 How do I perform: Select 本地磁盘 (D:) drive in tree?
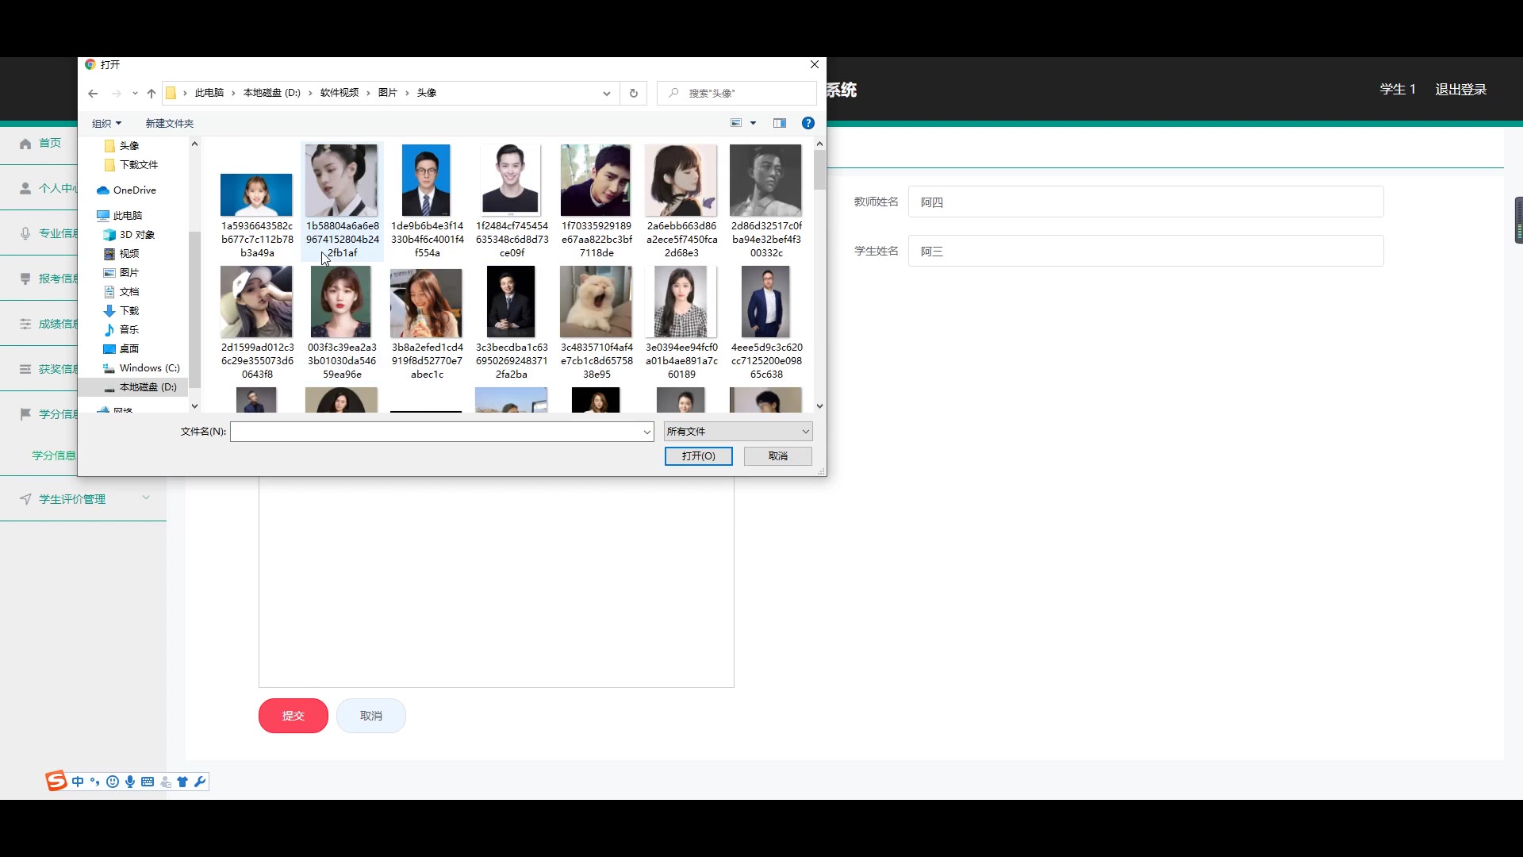click(x=140, y=387)
